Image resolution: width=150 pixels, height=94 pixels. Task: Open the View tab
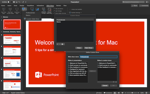tap(65, 6)
